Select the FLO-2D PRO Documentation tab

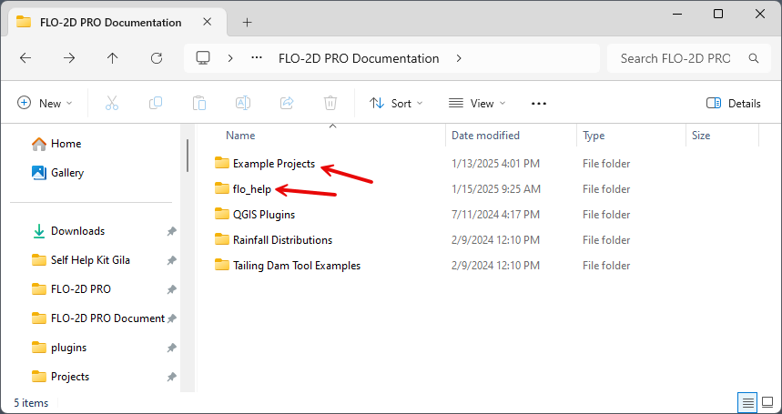(x=109, y=22)
